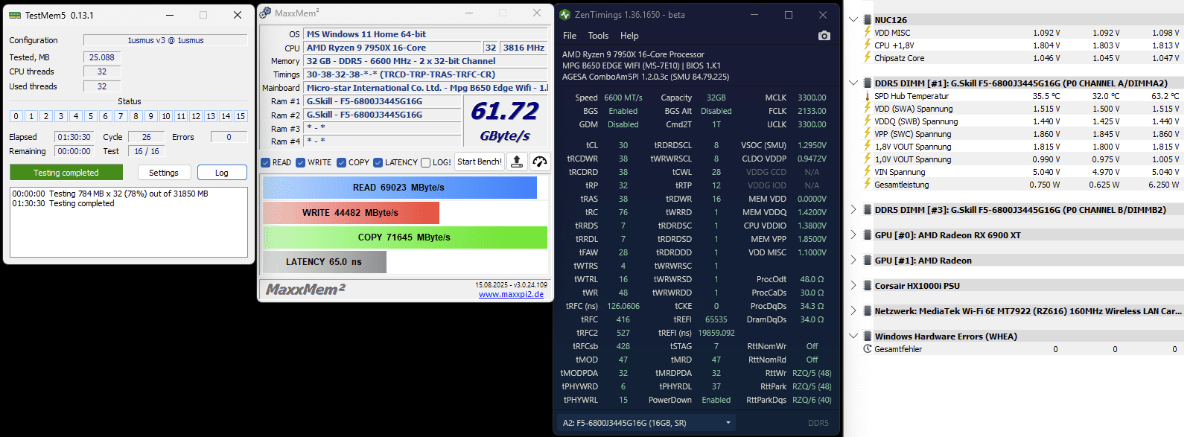This screenshot has width=1196, height=437.
Task: Click the TestMem5 app icon in title bar
Action: click(x=14, y=15)
